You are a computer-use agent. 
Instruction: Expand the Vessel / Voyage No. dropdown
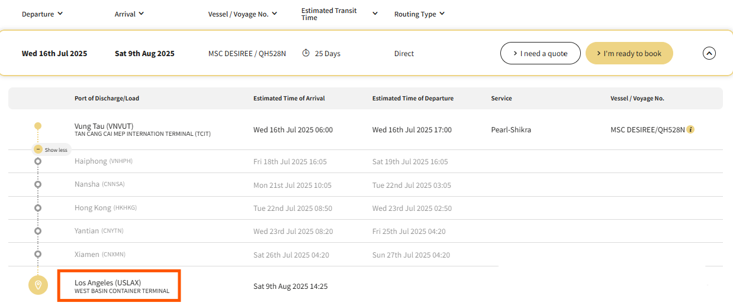tap(243, 14)
